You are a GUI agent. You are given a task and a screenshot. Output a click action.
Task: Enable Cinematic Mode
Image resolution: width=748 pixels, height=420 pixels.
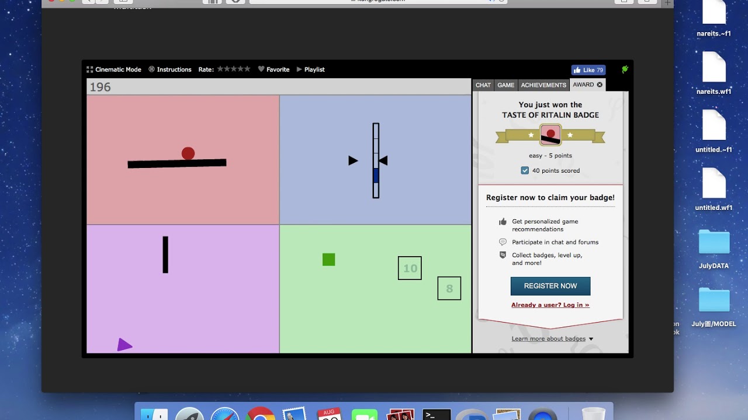[114, 69]
